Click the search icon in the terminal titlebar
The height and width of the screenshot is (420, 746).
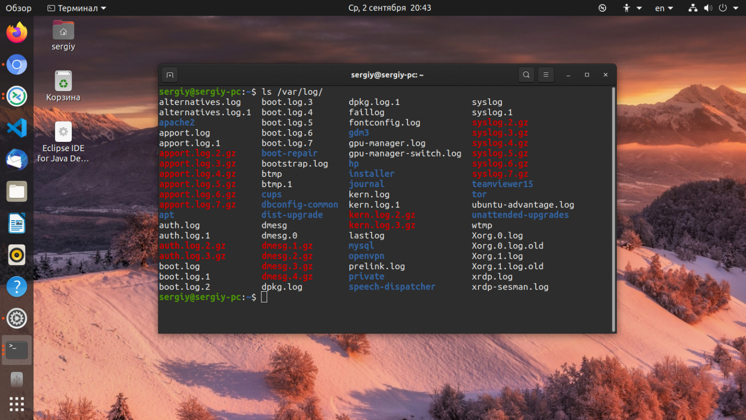click(526, 74)
